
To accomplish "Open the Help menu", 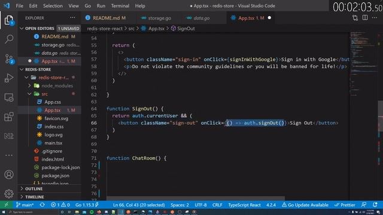I will pos(140,6).
